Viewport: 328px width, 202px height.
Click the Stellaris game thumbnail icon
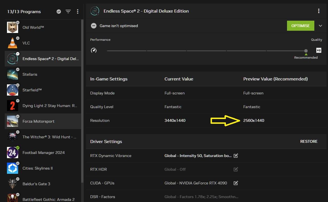12,74
